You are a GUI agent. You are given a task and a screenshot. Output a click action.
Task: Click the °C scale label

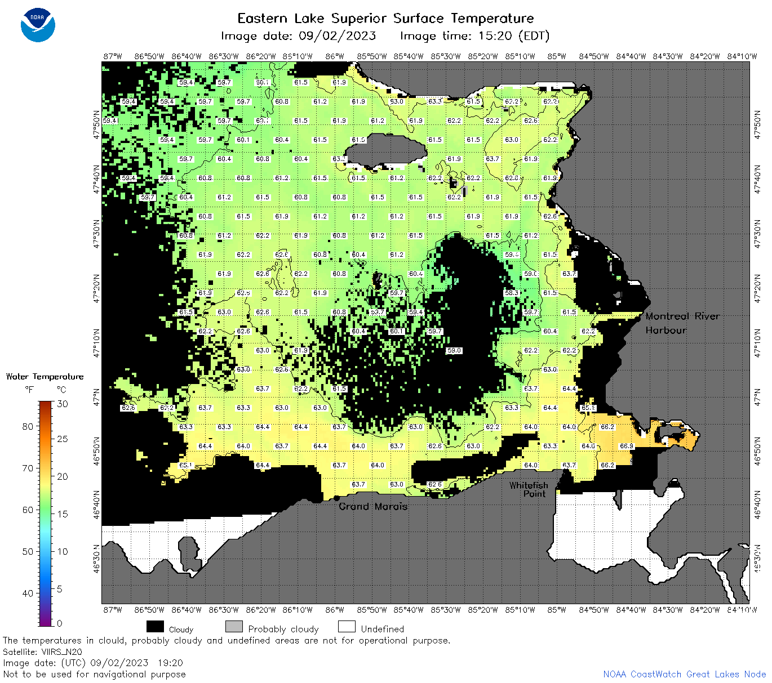click(61, 389)
